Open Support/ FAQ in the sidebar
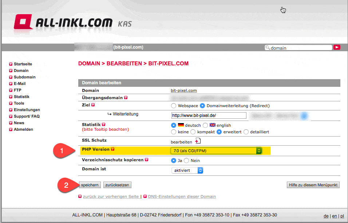The image size is (348, 223). pyautogui.click(x=27, y=116)
